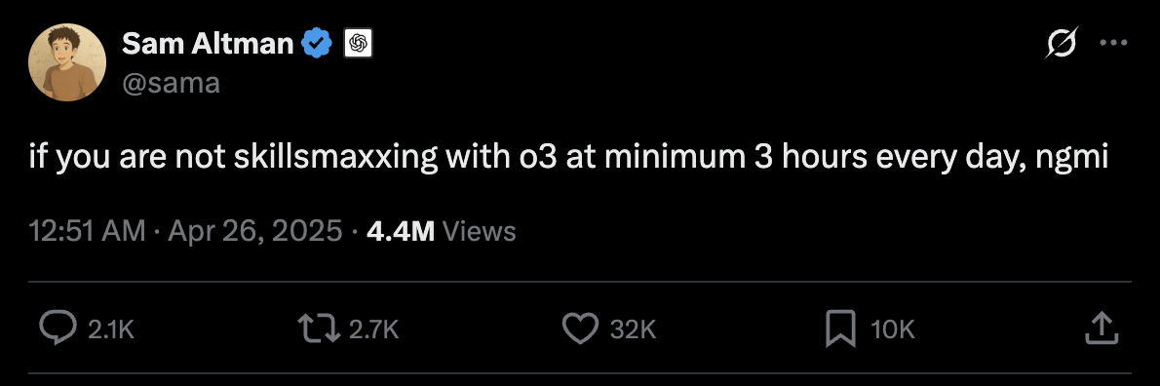Click the blue verified checkmark badge
The image size is (1160, 386).
(319, 45)
